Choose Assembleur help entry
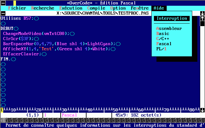The height and width of the screenshot is (128, 205). tap(169, 29)
